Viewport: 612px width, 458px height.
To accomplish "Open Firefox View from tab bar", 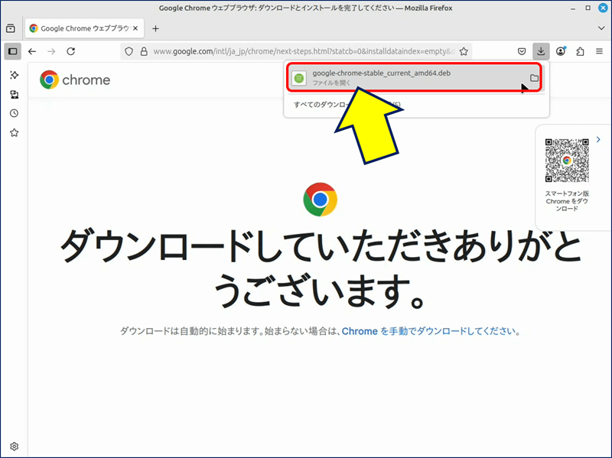I will click(x=11, y=28).
